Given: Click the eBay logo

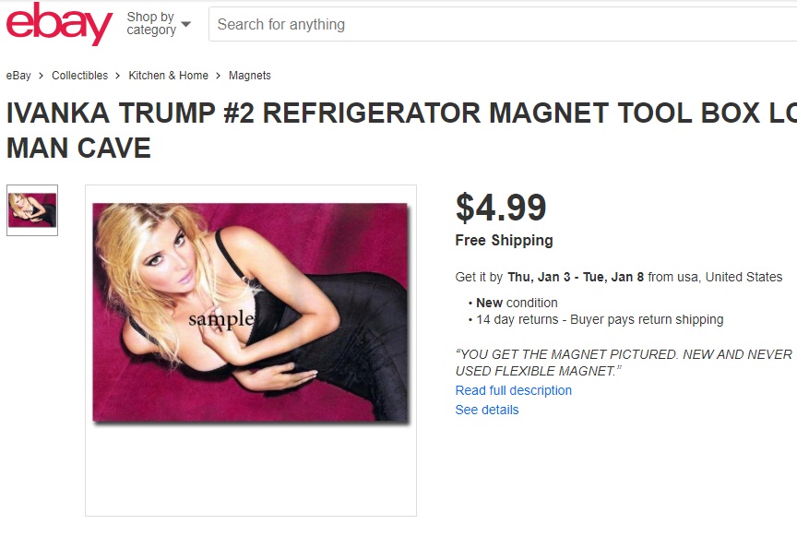Looking at the screenshot, I should [59, 24].
